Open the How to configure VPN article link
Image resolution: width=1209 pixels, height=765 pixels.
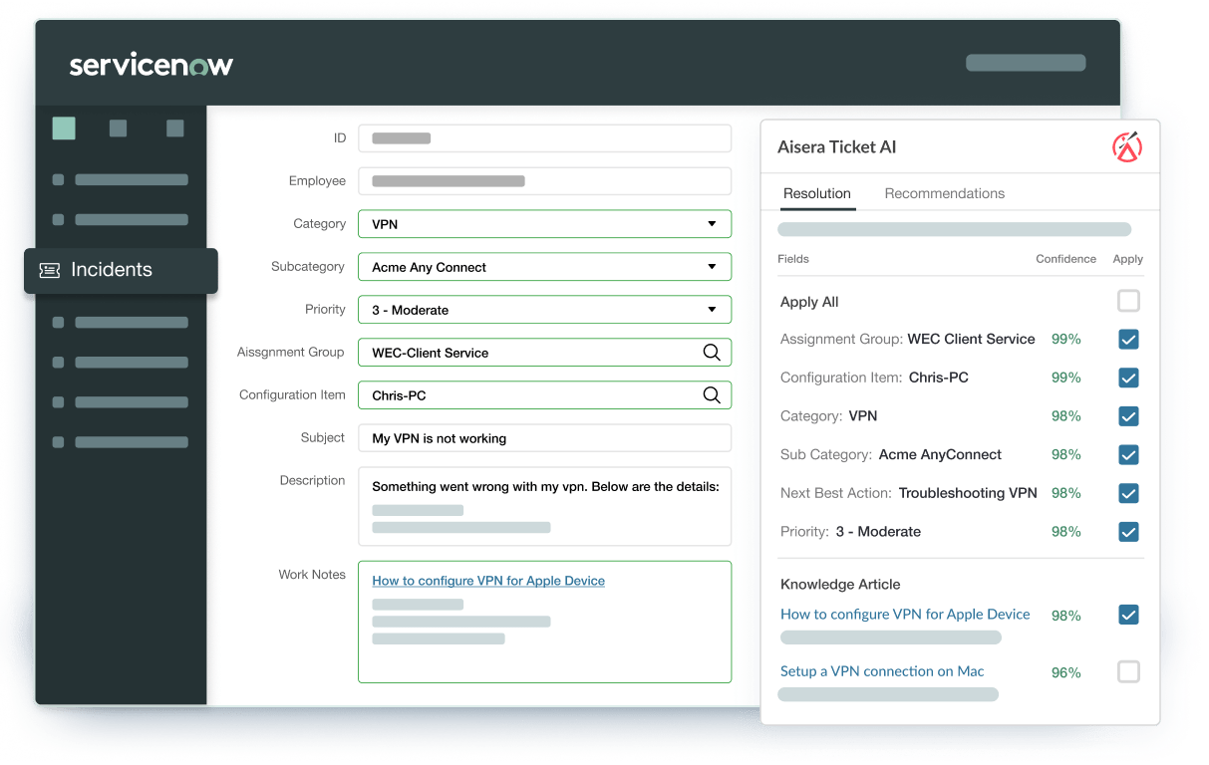(905, 615)
